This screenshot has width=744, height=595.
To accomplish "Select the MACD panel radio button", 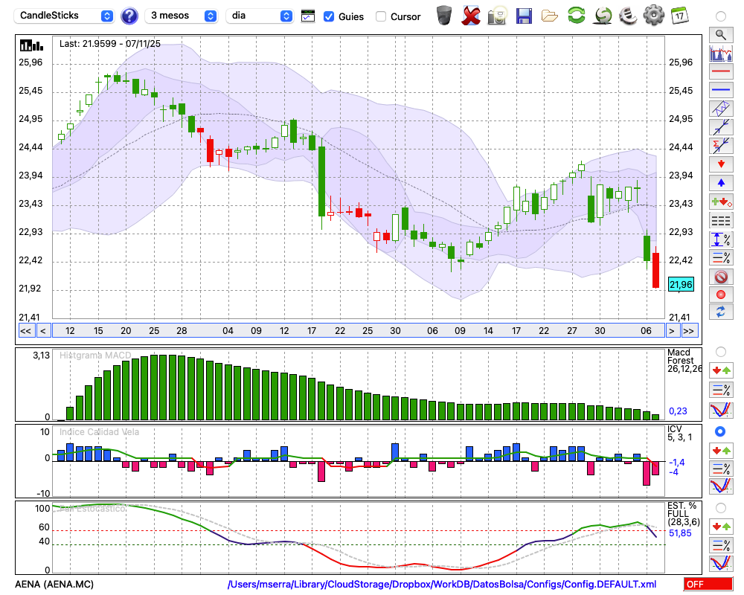I will click(719, 352).
